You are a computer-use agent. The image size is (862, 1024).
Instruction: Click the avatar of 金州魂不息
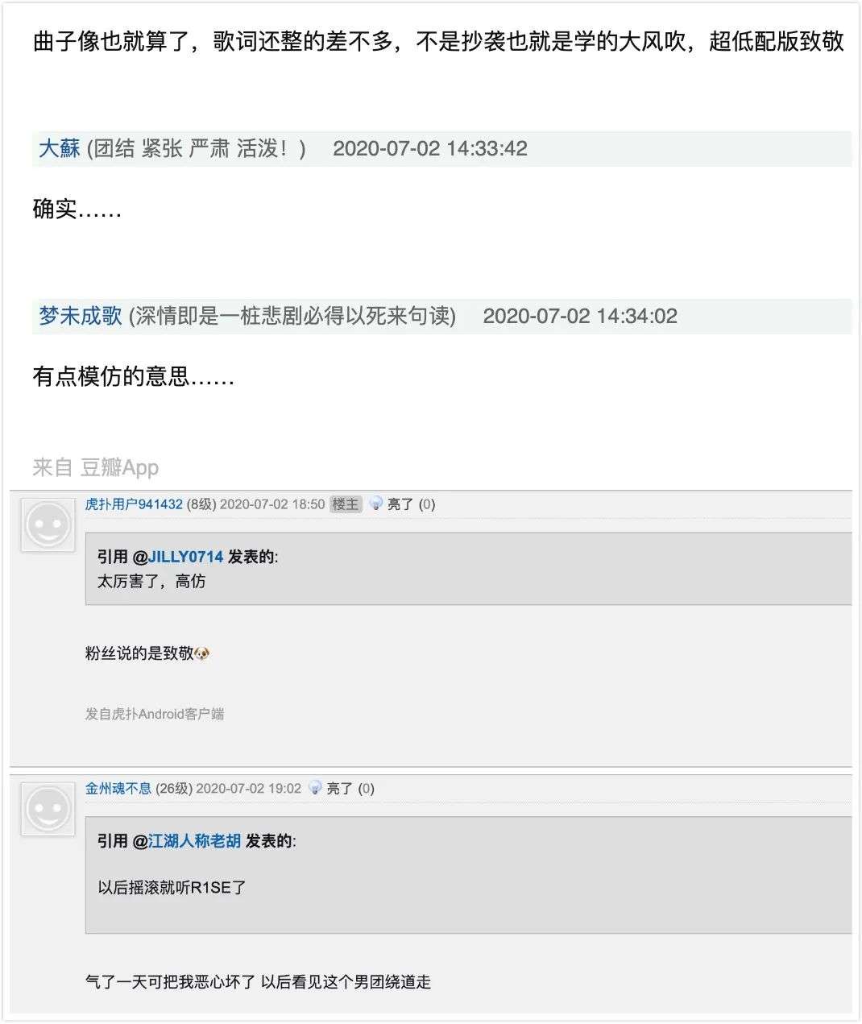[x=48, y=809]
